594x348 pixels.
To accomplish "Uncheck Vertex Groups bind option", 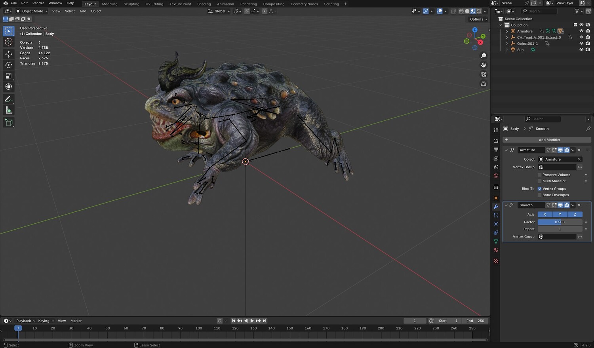I will tap(539, 189).
